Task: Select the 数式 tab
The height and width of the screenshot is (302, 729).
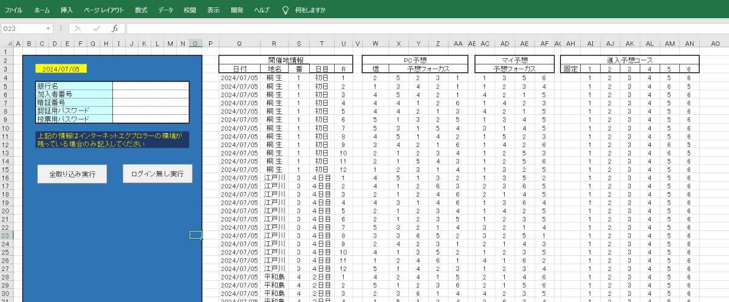Action: point(141,10)
